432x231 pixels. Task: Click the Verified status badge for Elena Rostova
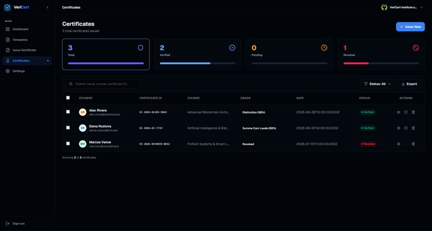[x=368, y=128]
